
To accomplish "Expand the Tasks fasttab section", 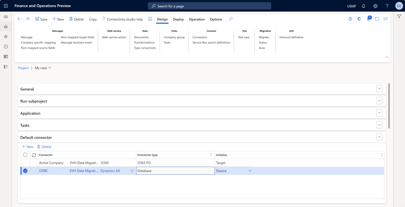I will [x=379, y=125].
